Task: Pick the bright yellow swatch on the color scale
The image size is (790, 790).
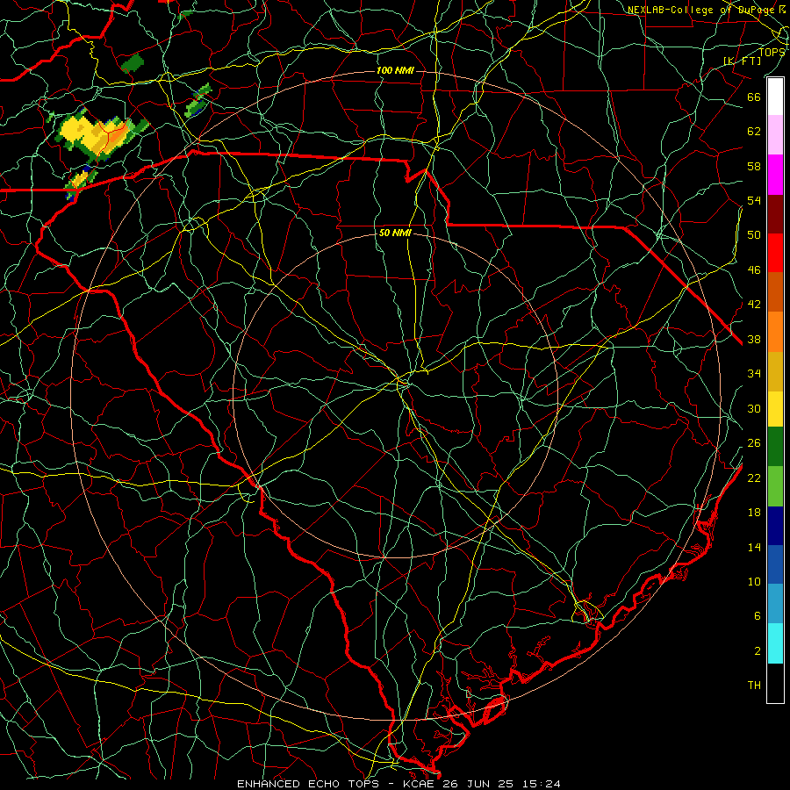Action: click(x=775, y=408)
